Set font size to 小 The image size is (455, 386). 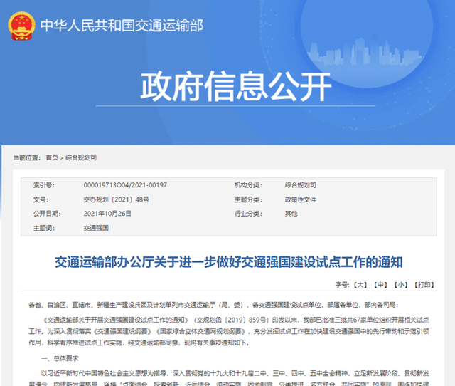401,285
